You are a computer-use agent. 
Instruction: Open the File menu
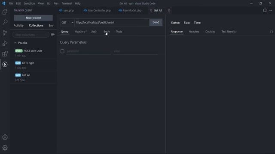coord(11,3)
